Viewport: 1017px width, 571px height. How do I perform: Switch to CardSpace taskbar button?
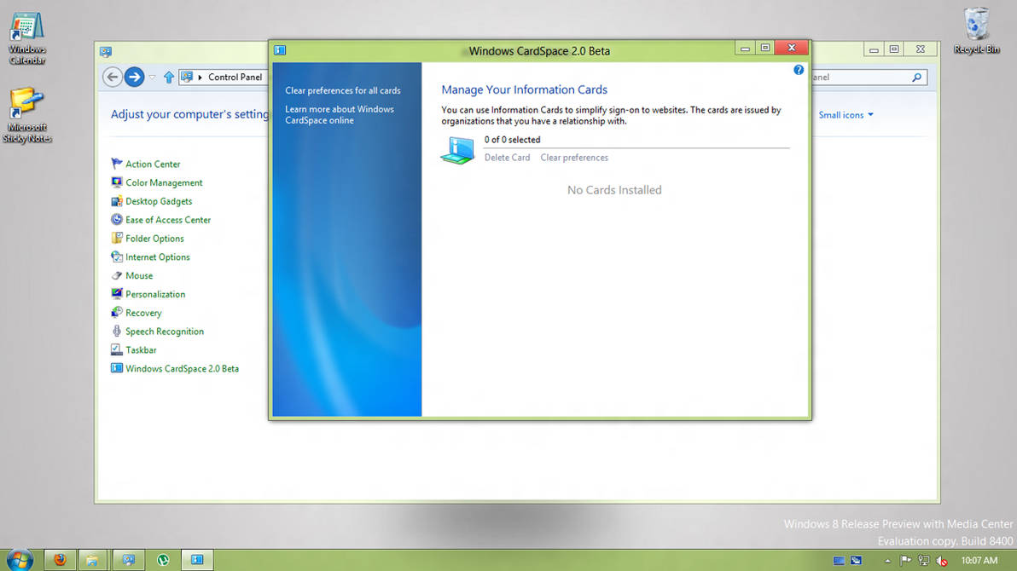point(197,560)
